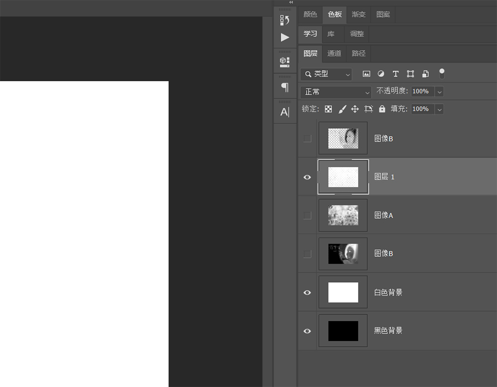Switch to the 图案 tab
This screenshot has width=497, height=387.
(383, 14)
